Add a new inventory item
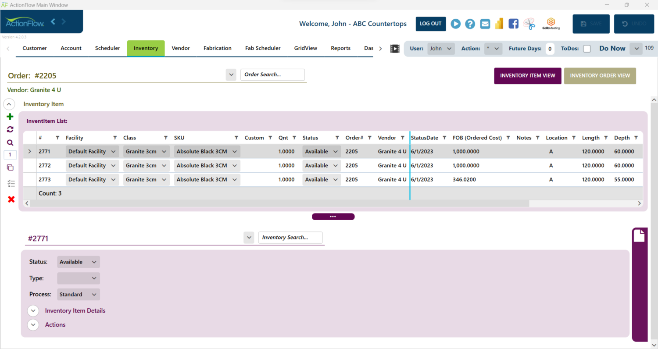 10,116
